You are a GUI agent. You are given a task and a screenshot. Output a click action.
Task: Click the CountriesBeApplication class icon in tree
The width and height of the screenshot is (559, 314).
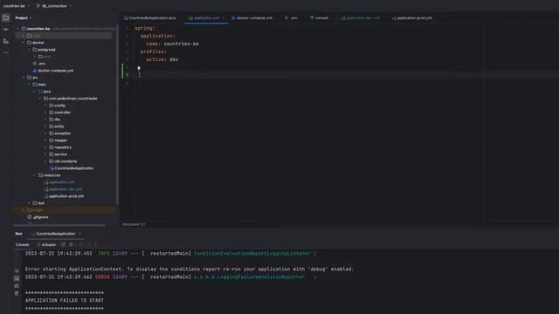tap(52, 168)
